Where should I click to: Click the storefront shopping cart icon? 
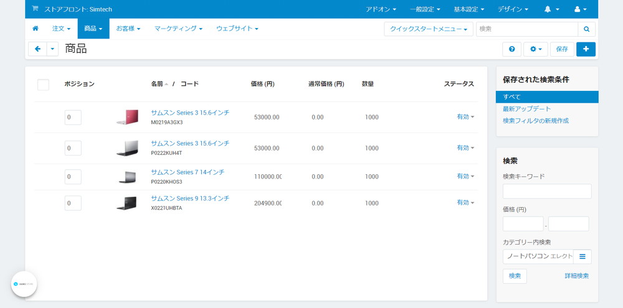[x=35, y=8]
